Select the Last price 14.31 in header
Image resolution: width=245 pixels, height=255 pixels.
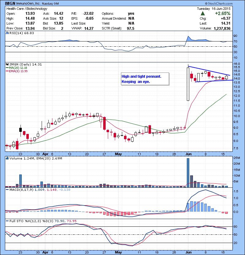pyautogui.click(x=226, y=23)
